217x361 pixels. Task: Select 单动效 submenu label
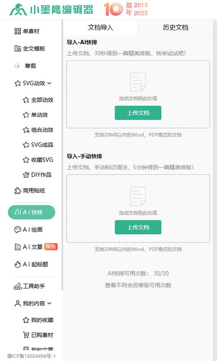39,115
